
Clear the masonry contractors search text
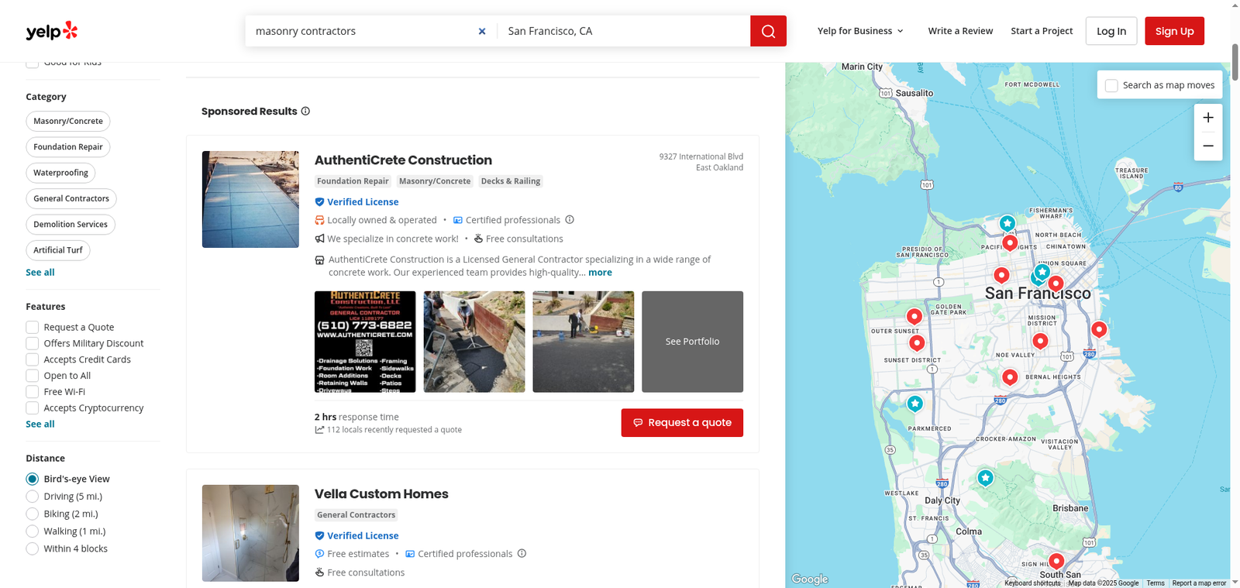(482, 31)
